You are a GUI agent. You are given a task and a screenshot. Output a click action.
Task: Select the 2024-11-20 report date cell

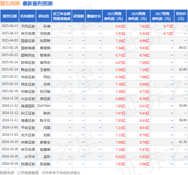tap(10, 98)
